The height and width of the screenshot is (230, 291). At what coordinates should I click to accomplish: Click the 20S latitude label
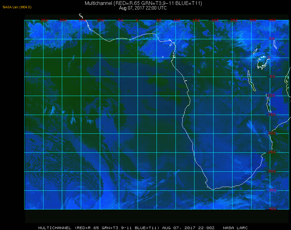coord(272,133)
